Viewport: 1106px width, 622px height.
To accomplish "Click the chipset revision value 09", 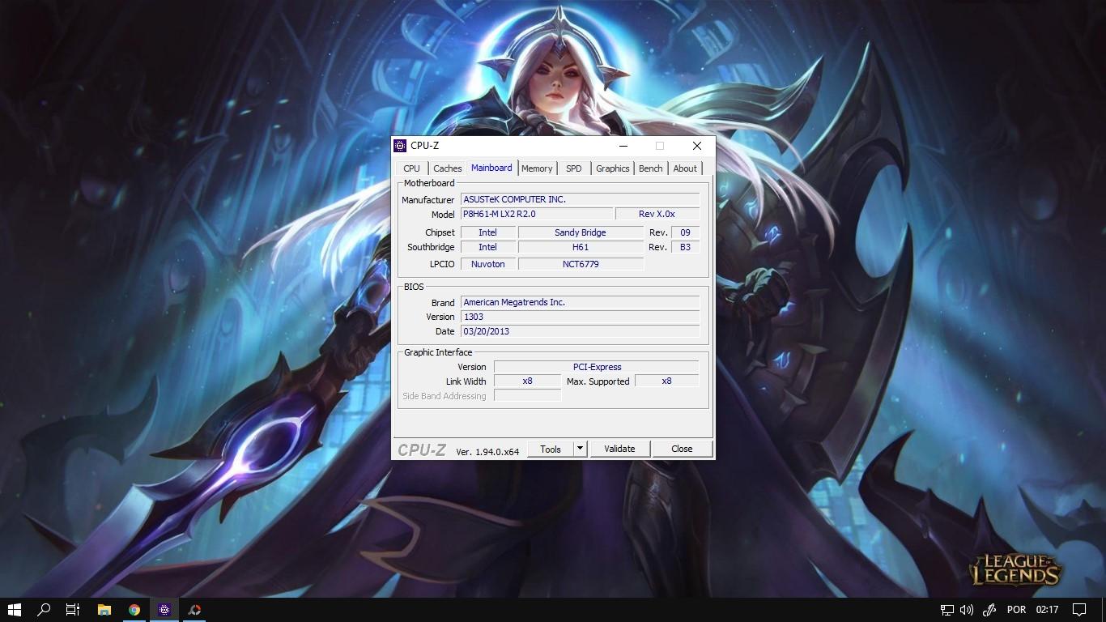I will tap(685, 232).
